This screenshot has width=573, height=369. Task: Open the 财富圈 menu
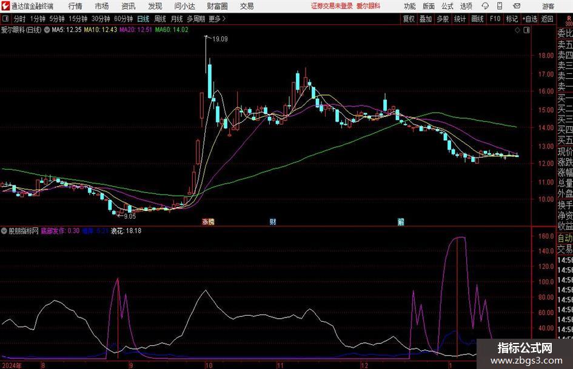[217, 6]
